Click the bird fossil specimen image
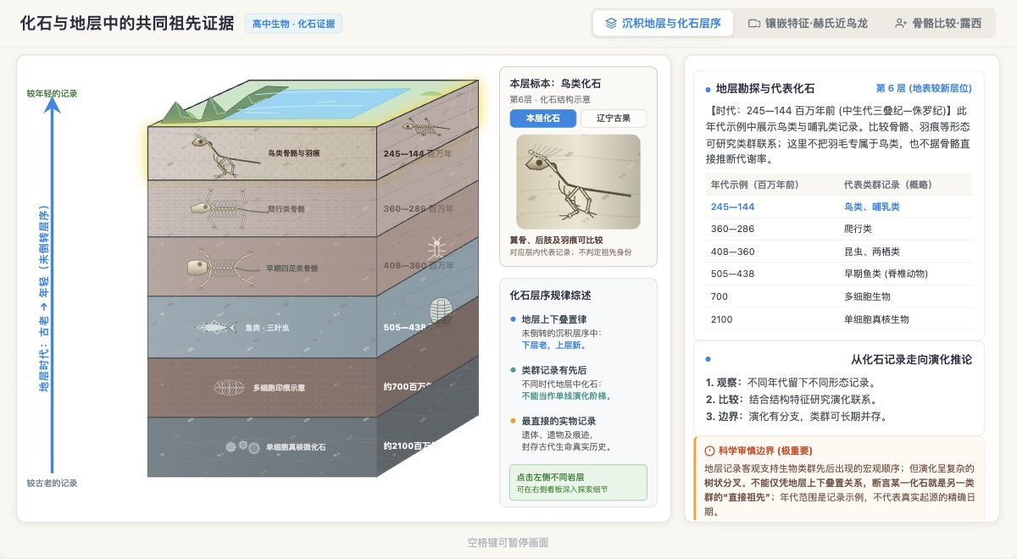 coord(578,182)
